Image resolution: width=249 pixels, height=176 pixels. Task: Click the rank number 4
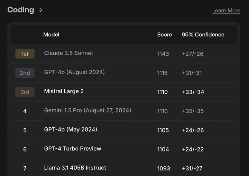25,111
